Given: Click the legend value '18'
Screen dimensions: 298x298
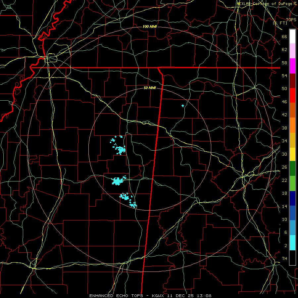Looking at the screenshot, I should tap(284, 193).
